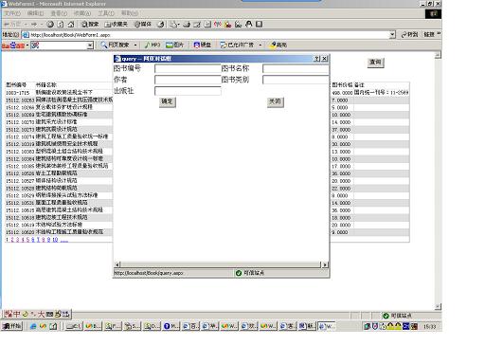
Task: Open the Edit (编辑) menu
Action: [35, 13]
